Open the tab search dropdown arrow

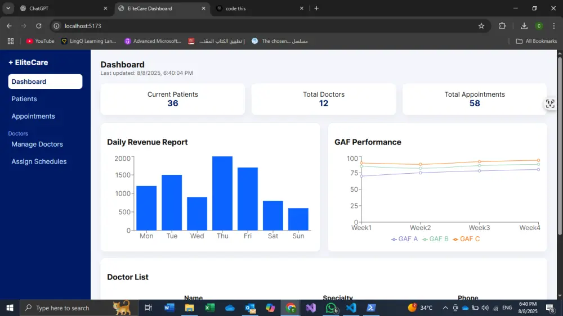pos(8,8)
